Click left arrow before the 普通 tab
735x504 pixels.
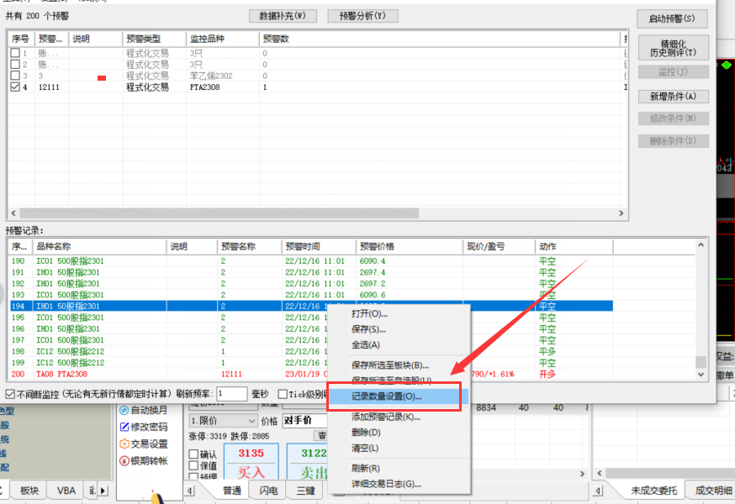click(x=190, y=491)
